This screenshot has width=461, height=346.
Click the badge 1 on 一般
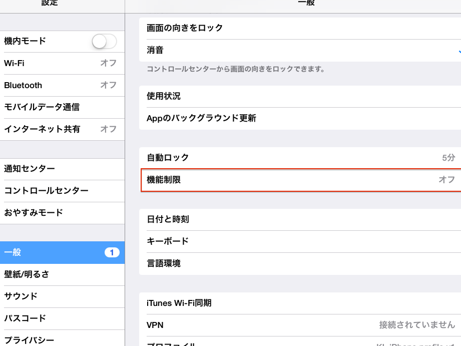[x=112, y=252]
